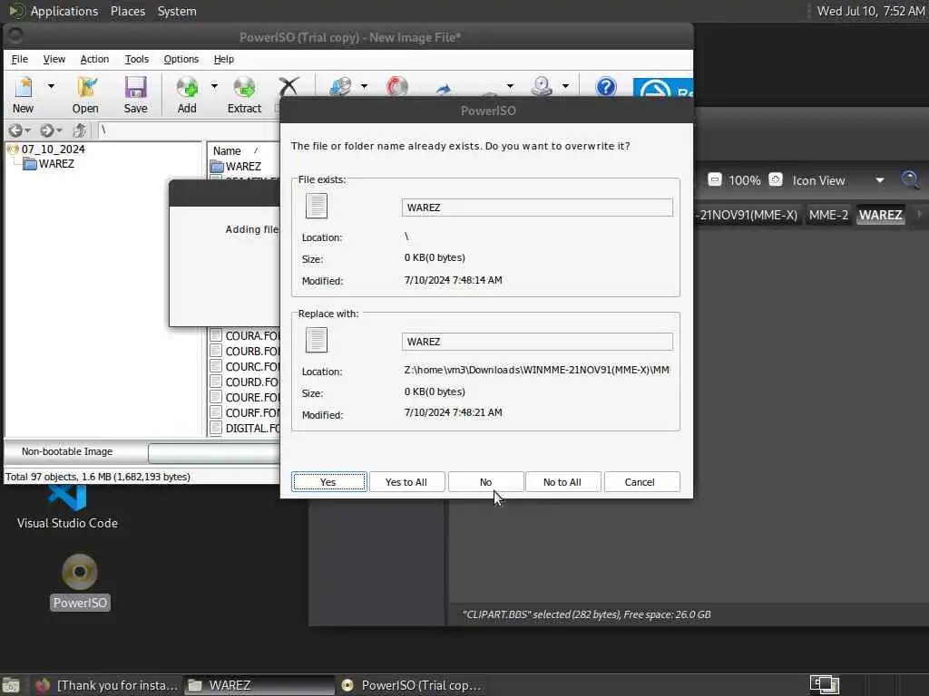Click the File exists WAREZ name field
929x696 pixels.
[537, 208]
